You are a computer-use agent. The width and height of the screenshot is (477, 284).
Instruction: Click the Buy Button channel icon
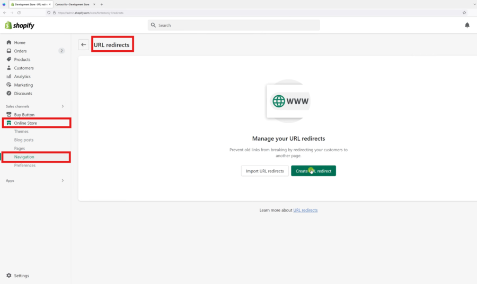pos(9,115)
